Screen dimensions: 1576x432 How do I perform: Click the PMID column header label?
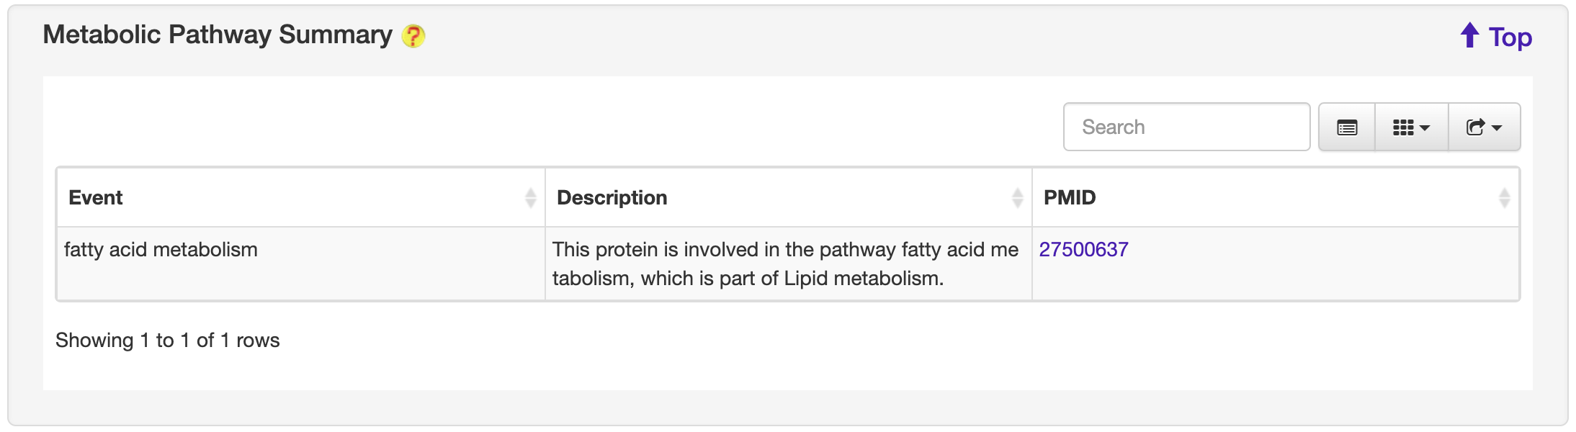(x=1070, y=198)
